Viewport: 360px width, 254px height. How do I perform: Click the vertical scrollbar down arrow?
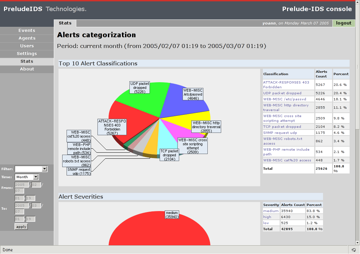point(357,243)
